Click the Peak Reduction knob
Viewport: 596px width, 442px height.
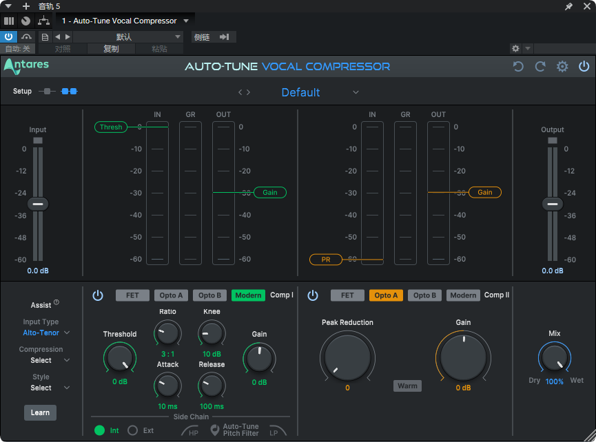[347, 357]
